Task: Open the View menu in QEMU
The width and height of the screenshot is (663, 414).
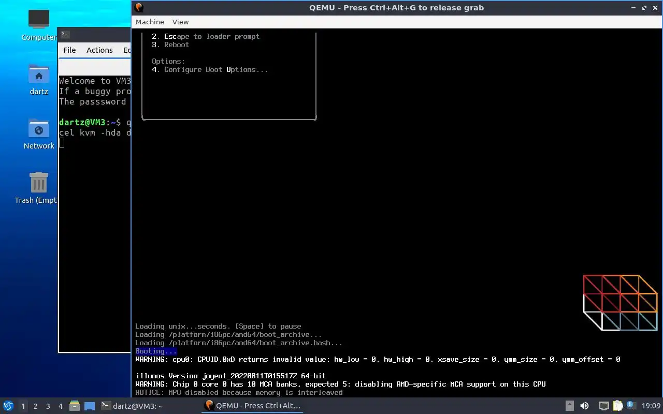Action: click(180, 22)
